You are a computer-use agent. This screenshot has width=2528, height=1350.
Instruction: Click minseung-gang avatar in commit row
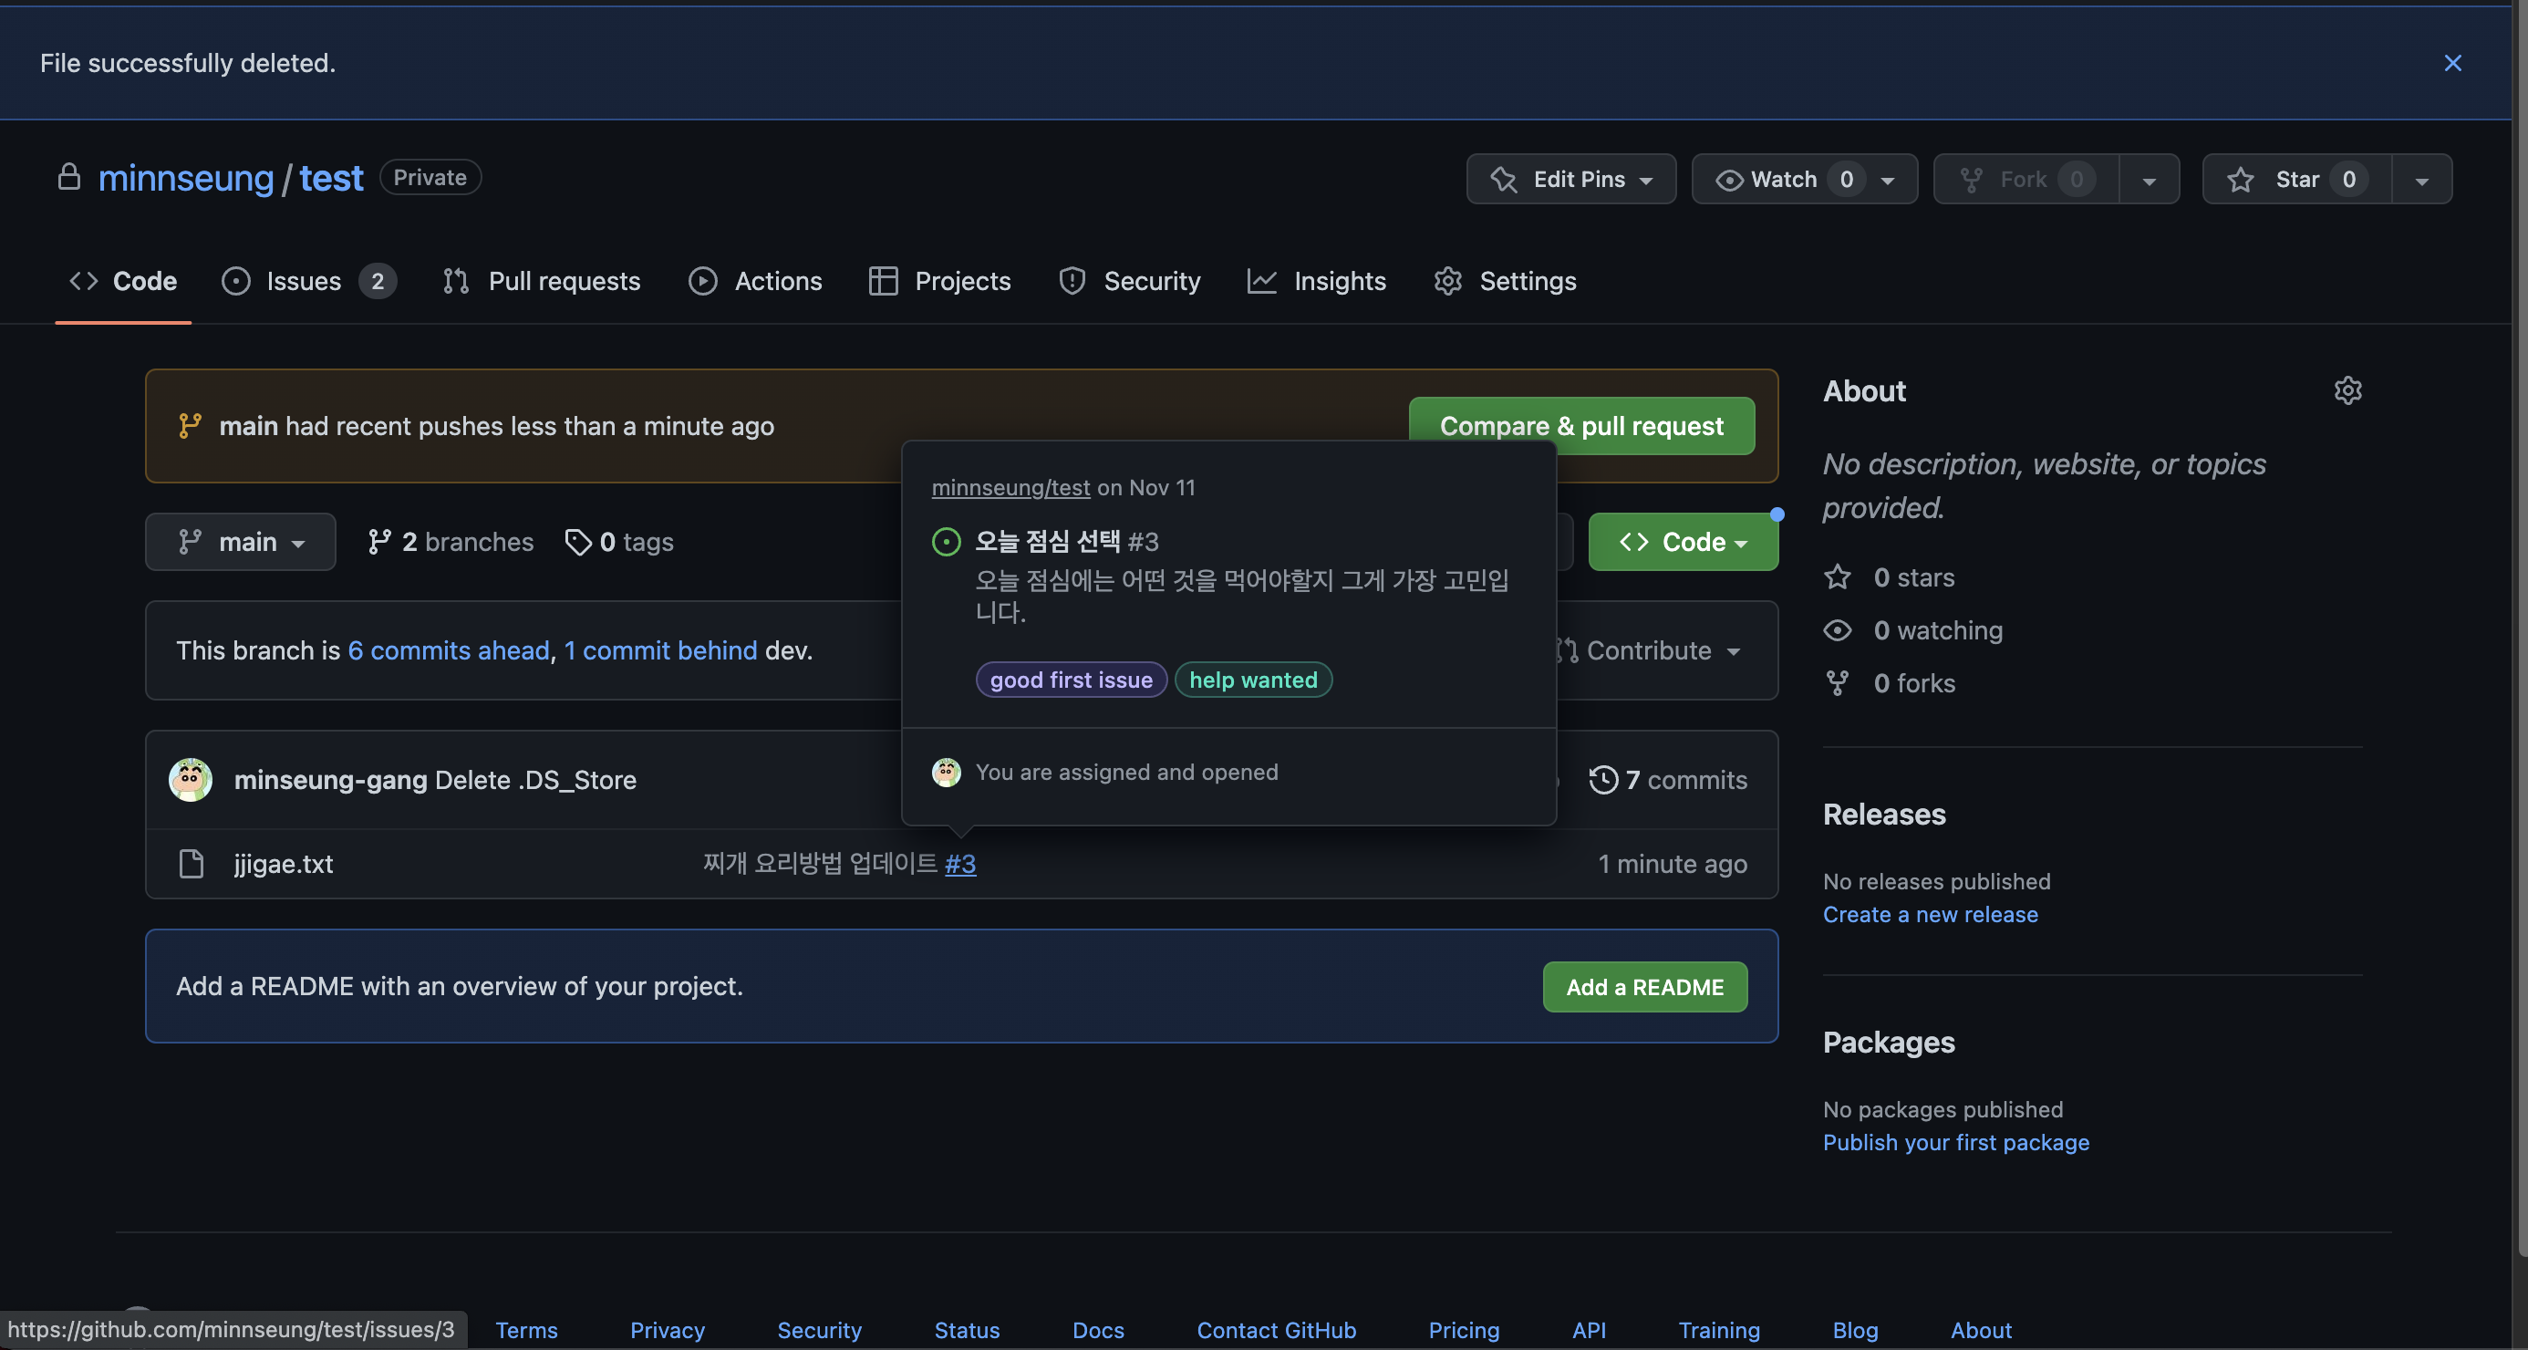click(191, 780)
